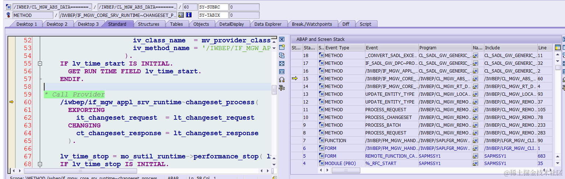Click the layout settings icon in stack table corner

(558, 48)
